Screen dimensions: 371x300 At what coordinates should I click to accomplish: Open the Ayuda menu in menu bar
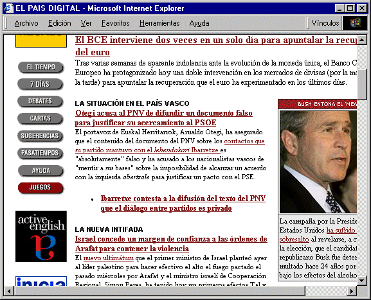[x=199, y=23]
